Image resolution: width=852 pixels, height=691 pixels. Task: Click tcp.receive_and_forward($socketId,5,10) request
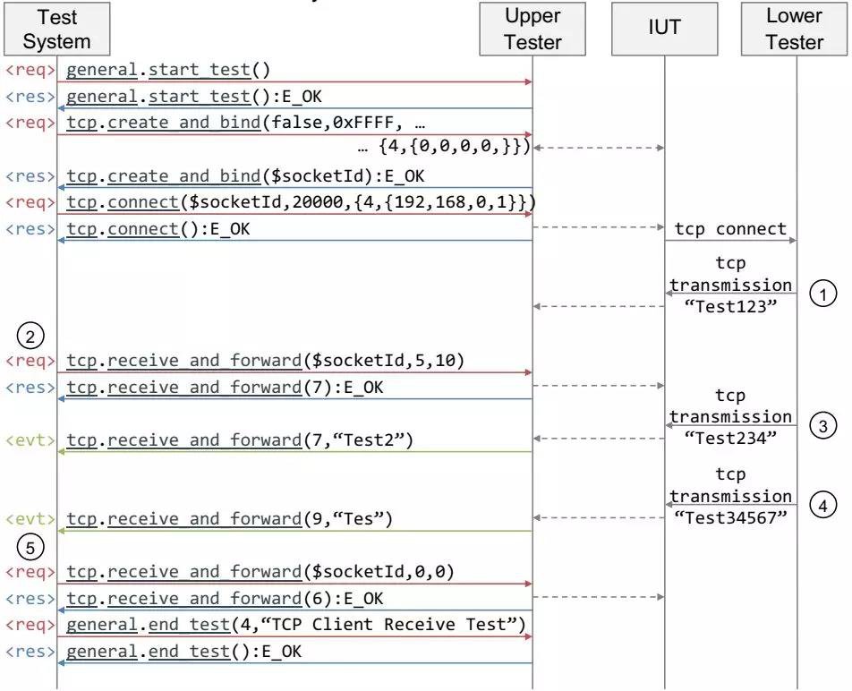pos(265,361)
